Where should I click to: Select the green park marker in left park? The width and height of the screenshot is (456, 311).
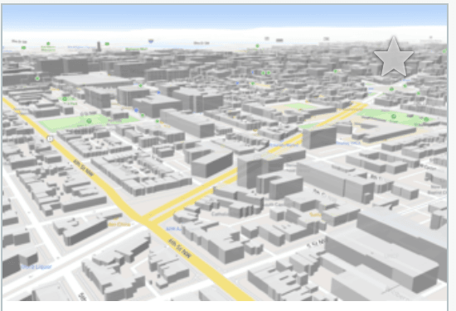pos(89,121)
